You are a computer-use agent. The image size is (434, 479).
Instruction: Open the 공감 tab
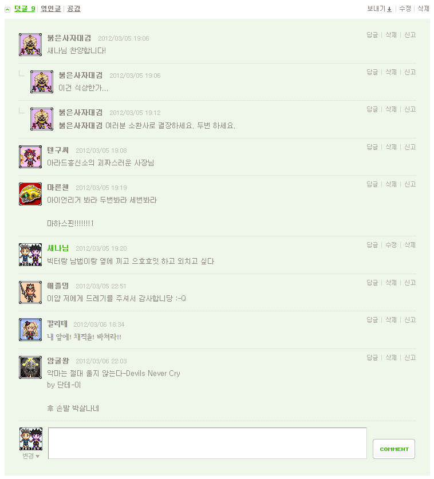(x=74, y=9)
